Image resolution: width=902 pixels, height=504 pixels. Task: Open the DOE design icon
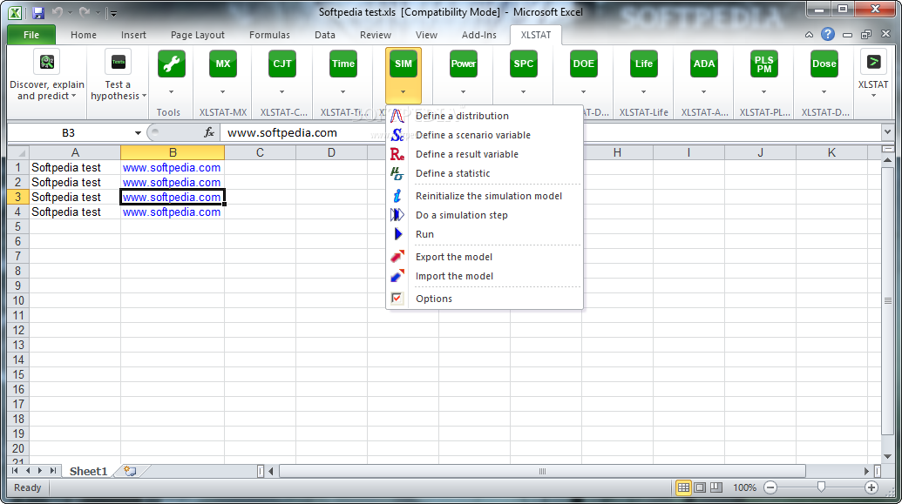tap(583, 64)
